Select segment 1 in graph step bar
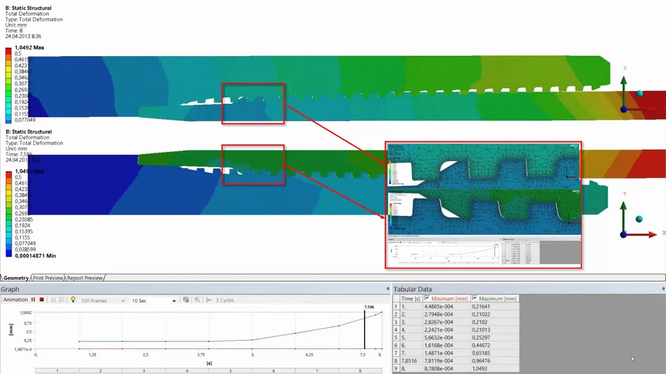The height and width of the screenshot is (374, 666). pyautogui.click(x=57, y=371)
